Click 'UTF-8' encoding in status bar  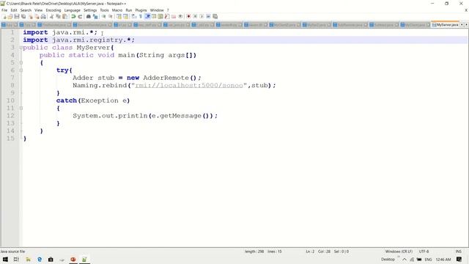(424, 252)
